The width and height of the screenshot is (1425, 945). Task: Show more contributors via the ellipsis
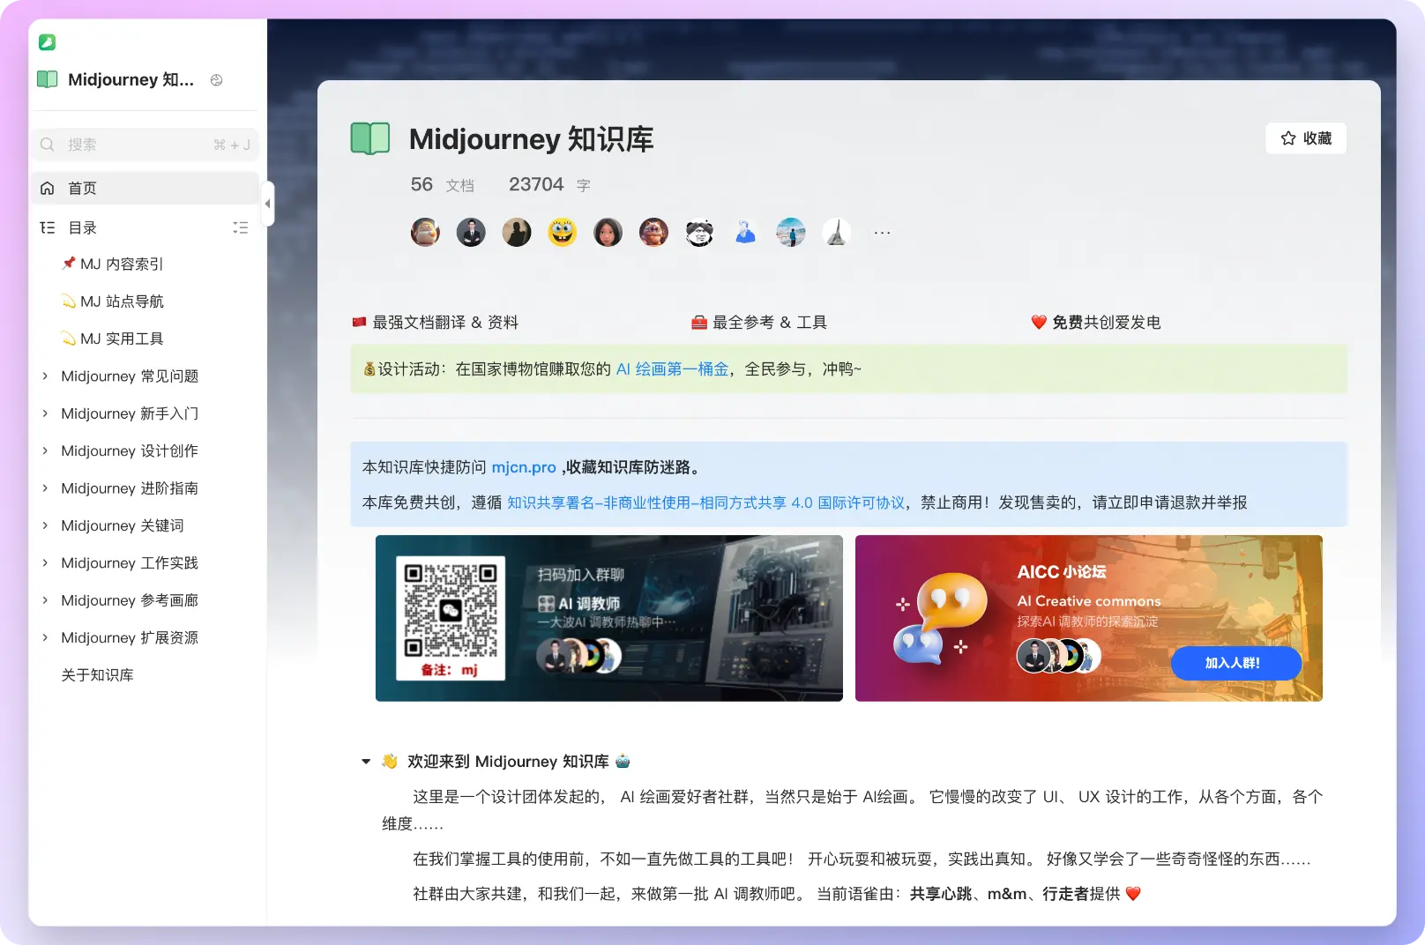(882, 233)
